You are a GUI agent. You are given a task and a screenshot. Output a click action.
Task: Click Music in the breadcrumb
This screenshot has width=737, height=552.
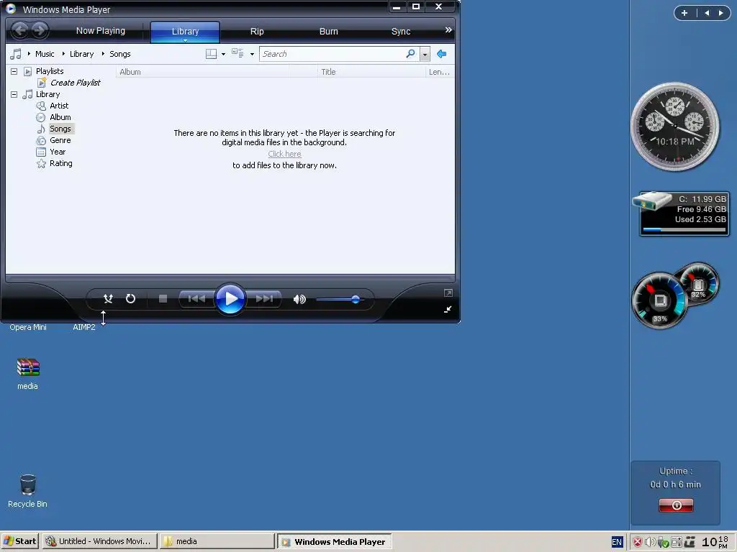(x=45, y=54)
